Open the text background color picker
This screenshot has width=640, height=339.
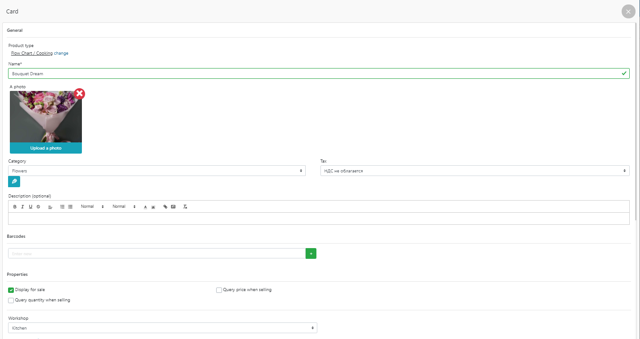[153, 207]
